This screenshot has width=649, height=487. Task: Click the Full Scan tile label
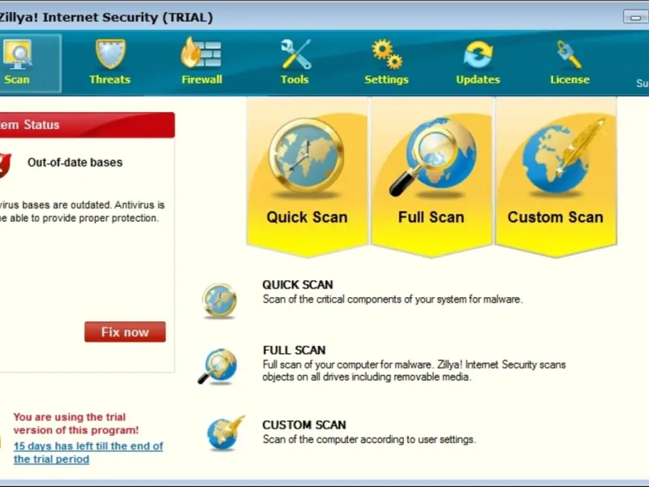pos(432,217)
